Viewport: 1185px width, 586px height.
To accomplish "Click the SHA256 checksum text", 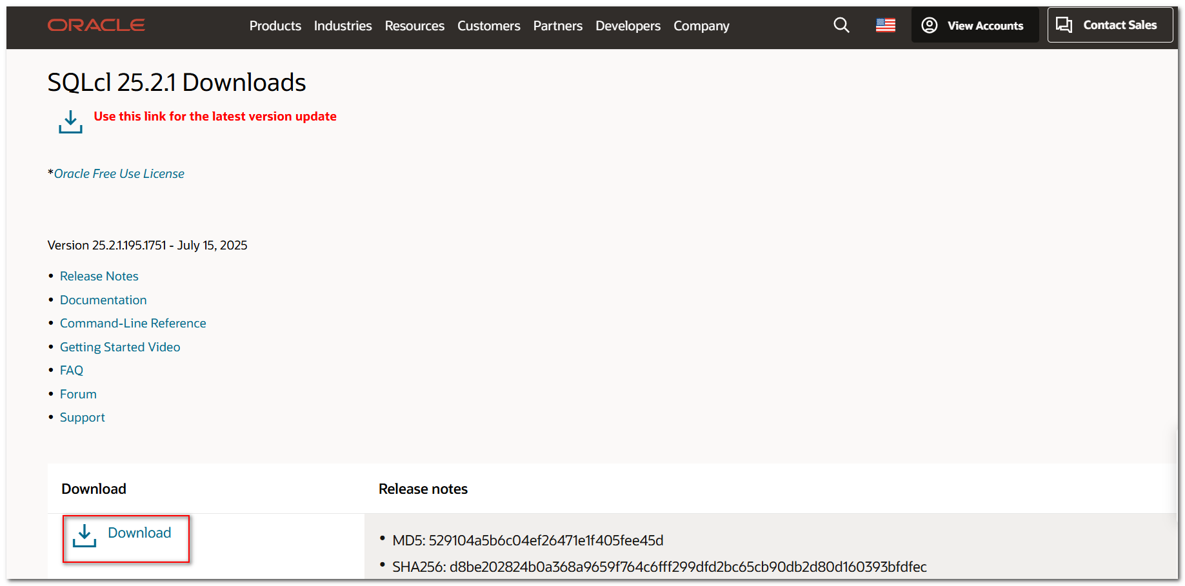I will (659, 567).
